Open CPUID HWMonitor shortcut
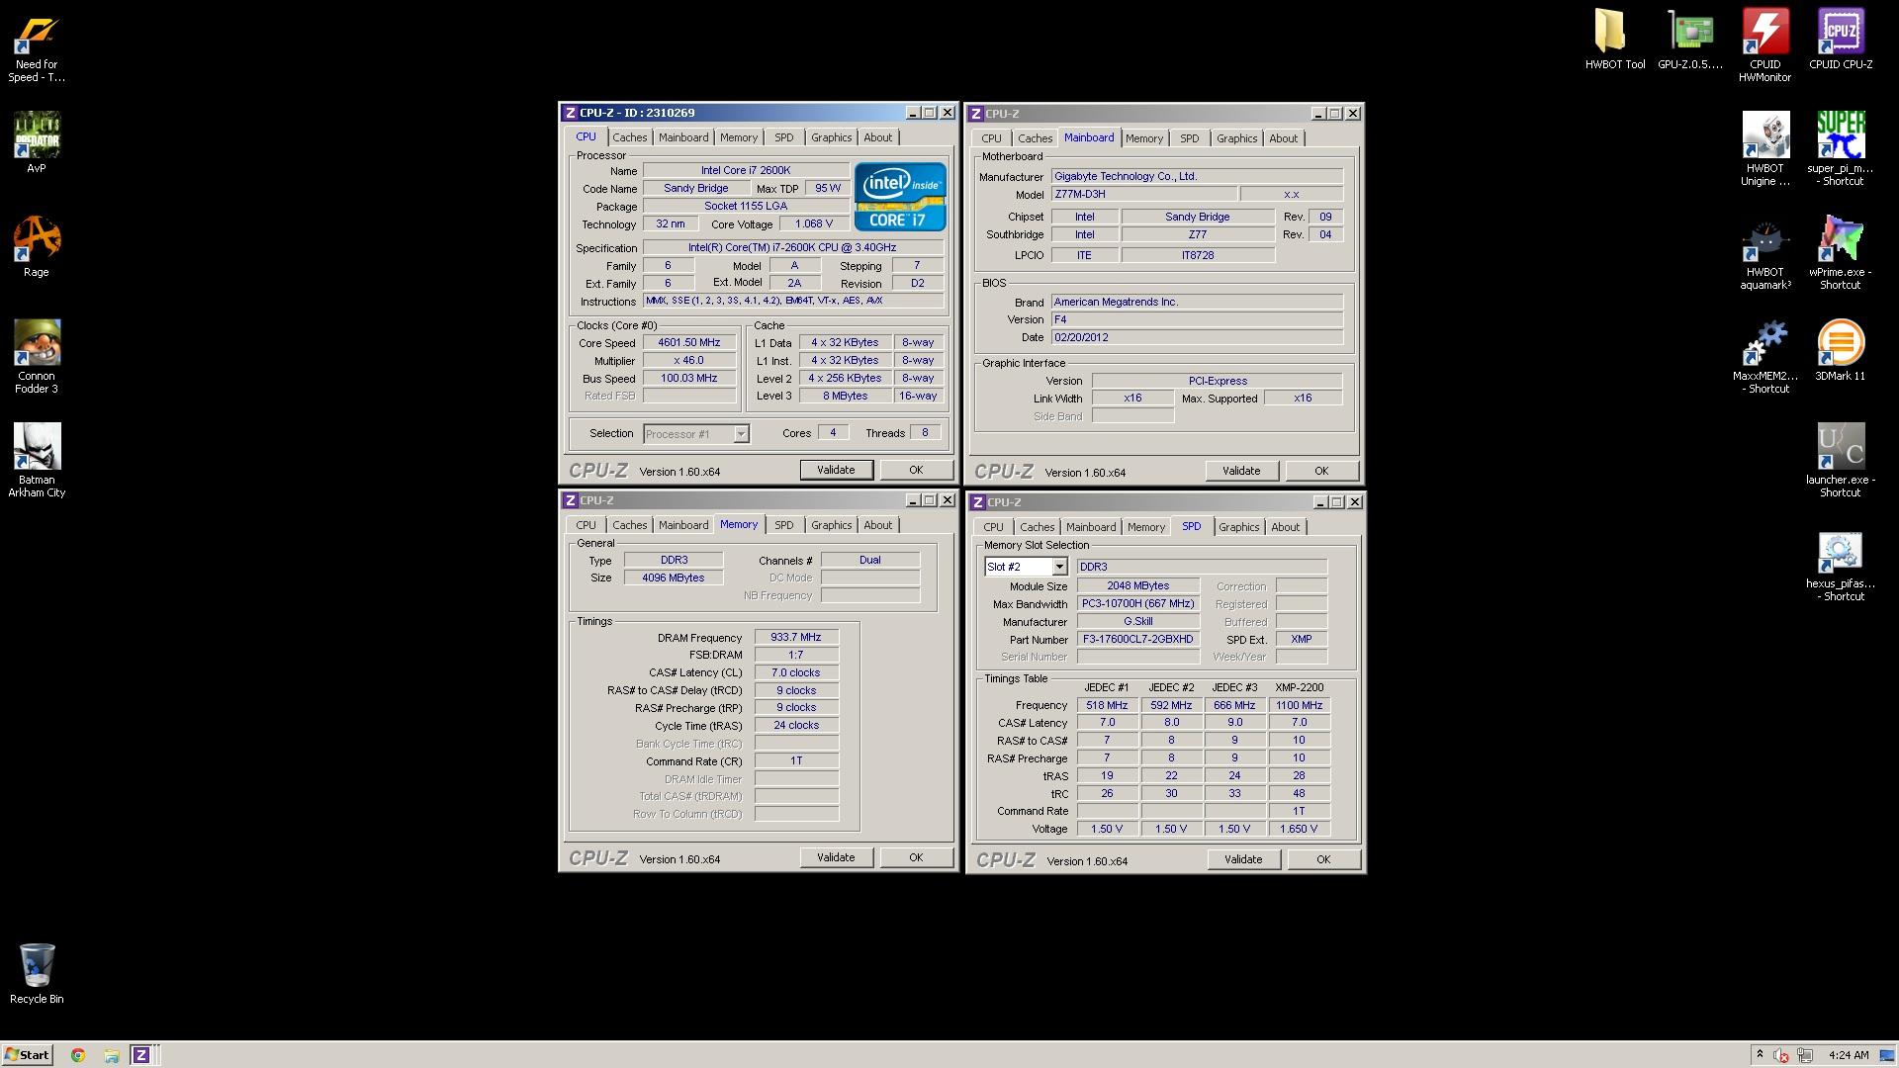This screenshot has width=1899, height=1068. [x=1765, y=45]
